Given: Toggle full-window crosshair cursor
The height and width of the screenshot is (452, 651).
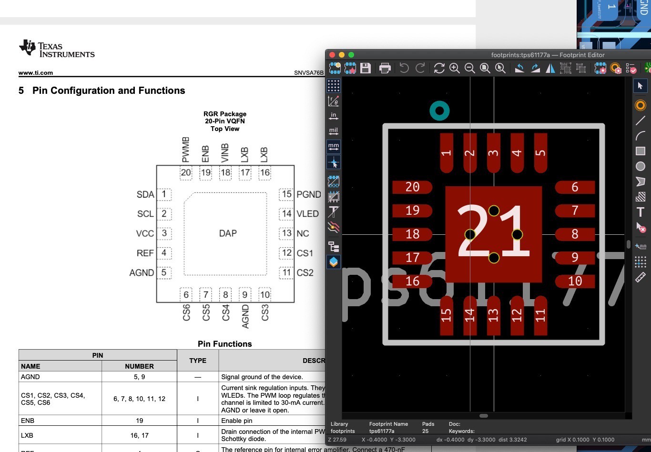Looking at the screenshot, I should tap(334, 162).
